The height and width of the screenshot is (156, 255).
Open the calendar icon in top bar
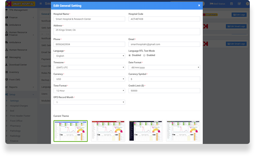pyautogui.click(x=232, y=4)
